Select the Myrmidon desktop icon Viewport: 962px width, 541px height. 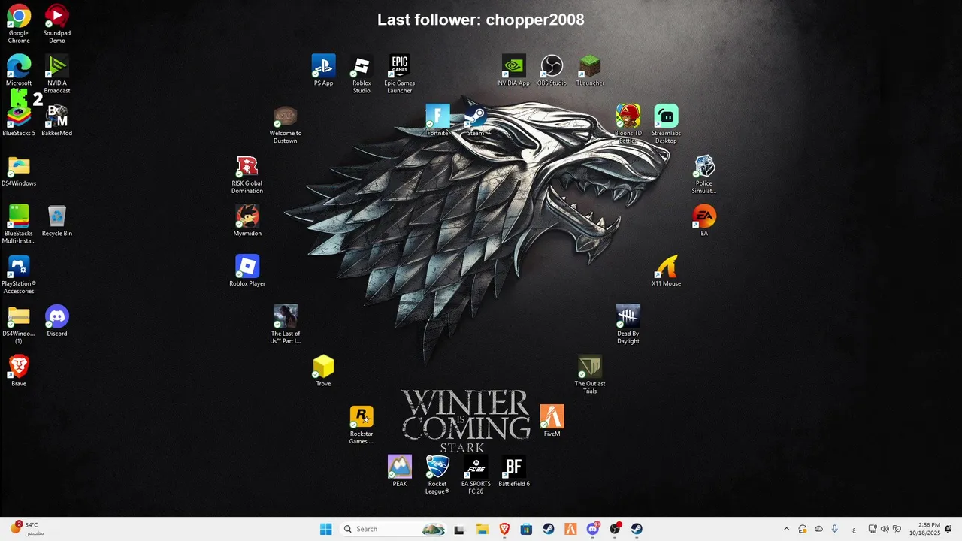247,221
